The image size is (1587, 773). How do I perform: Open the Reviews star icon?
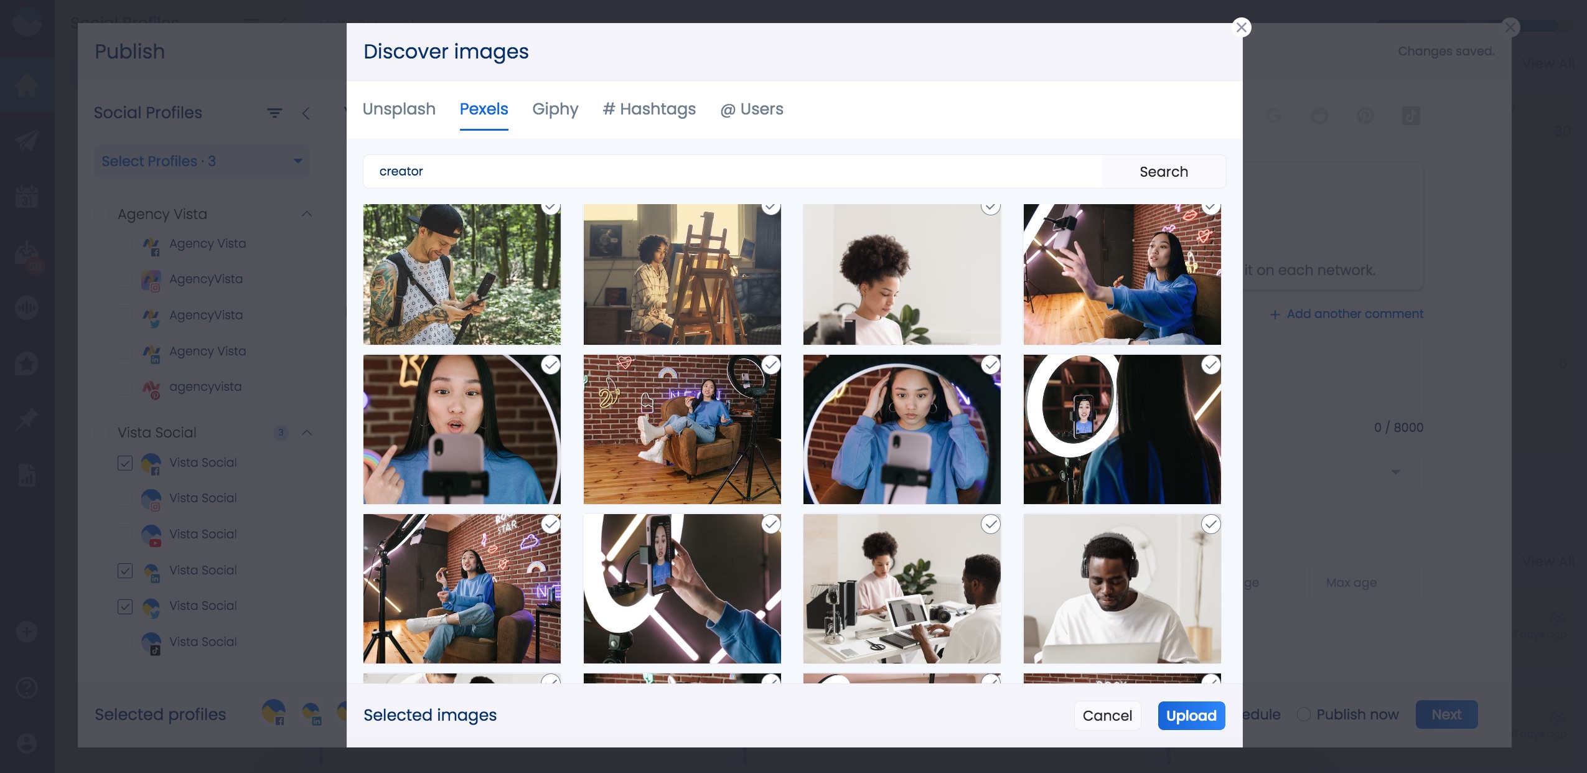point(27,363)
